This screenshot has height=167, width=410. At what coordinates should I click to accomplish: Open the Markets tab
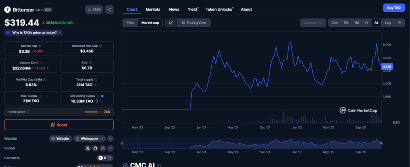point(153,9)
